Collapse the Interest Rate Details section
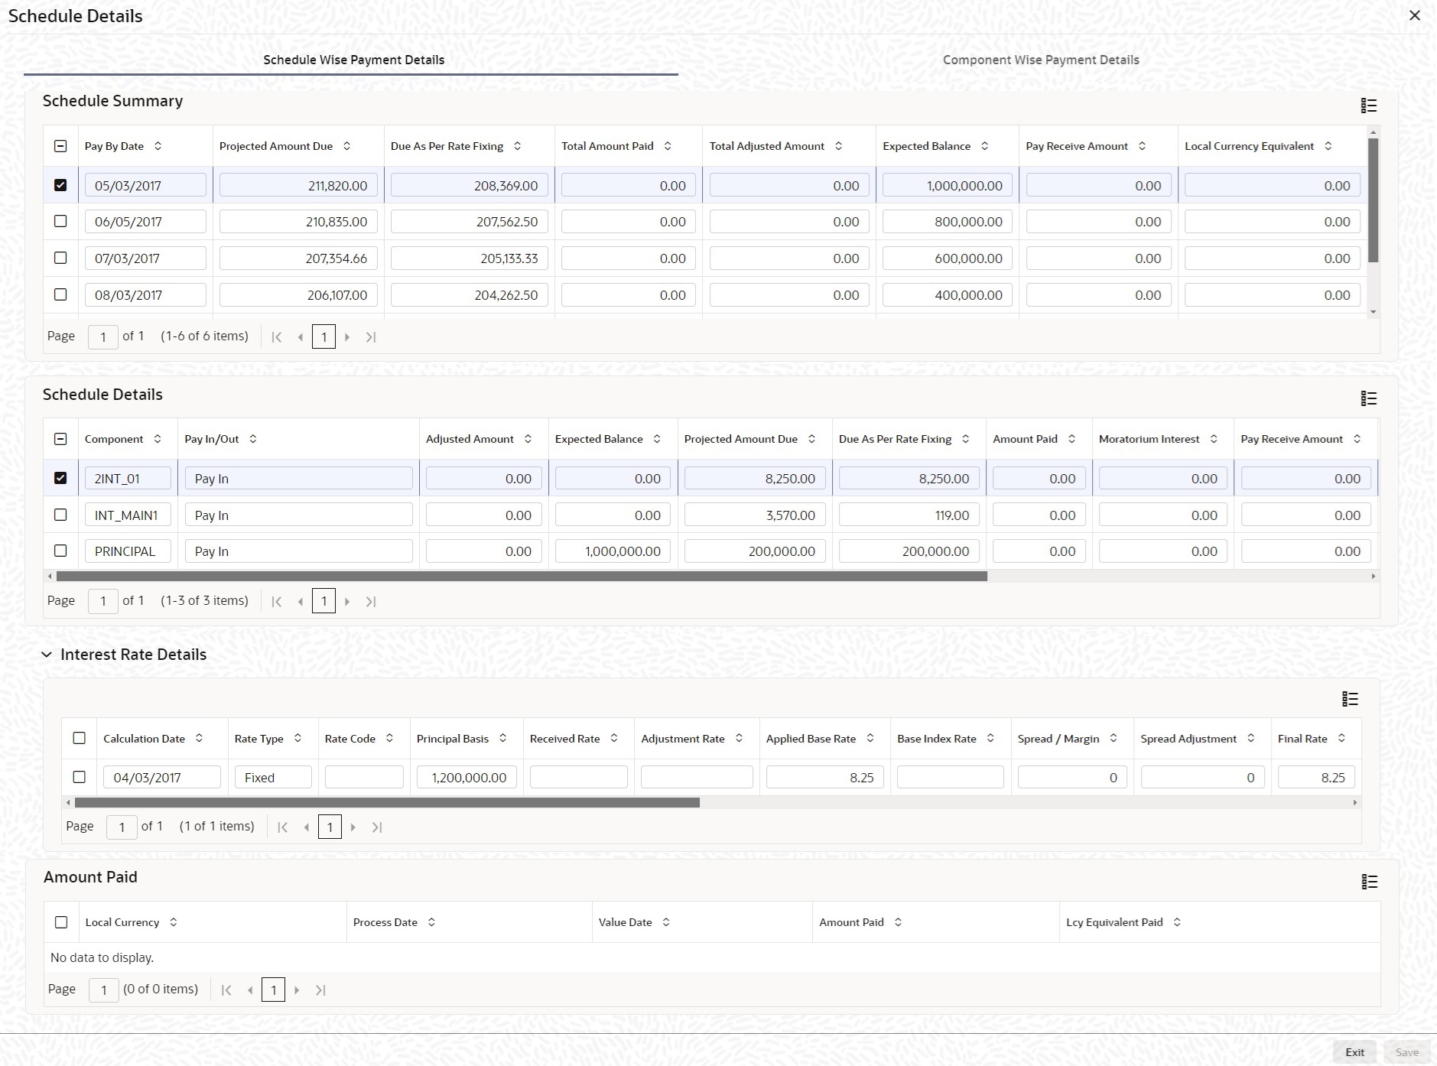Screen dimensions: 1437x1066 [47, 655]
